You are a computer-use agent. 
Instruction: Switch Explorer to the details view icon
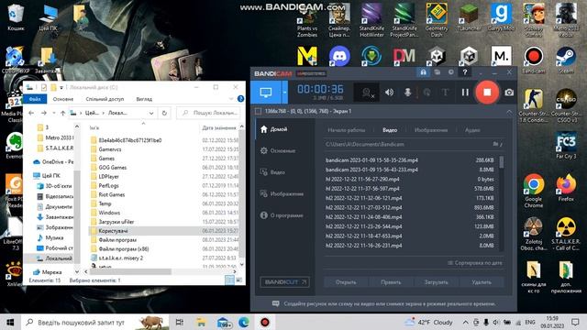point(229,280)
